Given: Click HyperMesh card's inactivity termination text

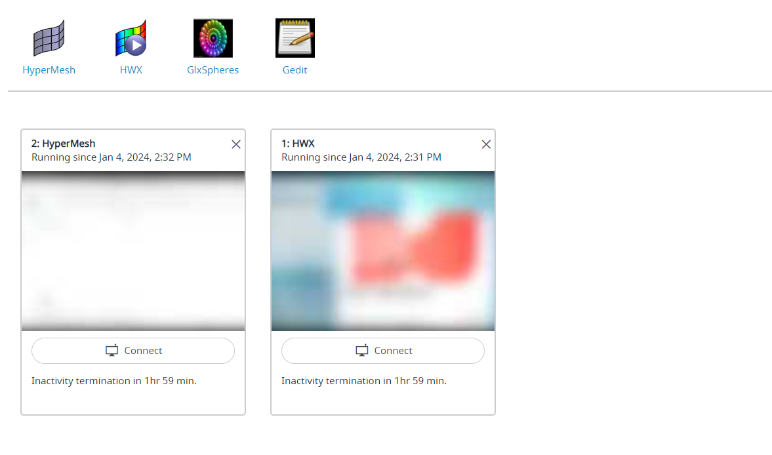Looking at the screenshot, I should [x=113, y=381].
